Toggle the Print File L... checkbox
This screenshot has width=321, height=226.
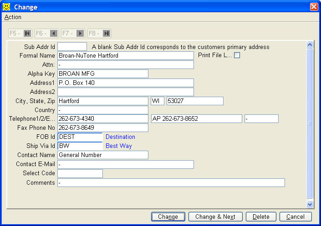[x=237, y=55]
